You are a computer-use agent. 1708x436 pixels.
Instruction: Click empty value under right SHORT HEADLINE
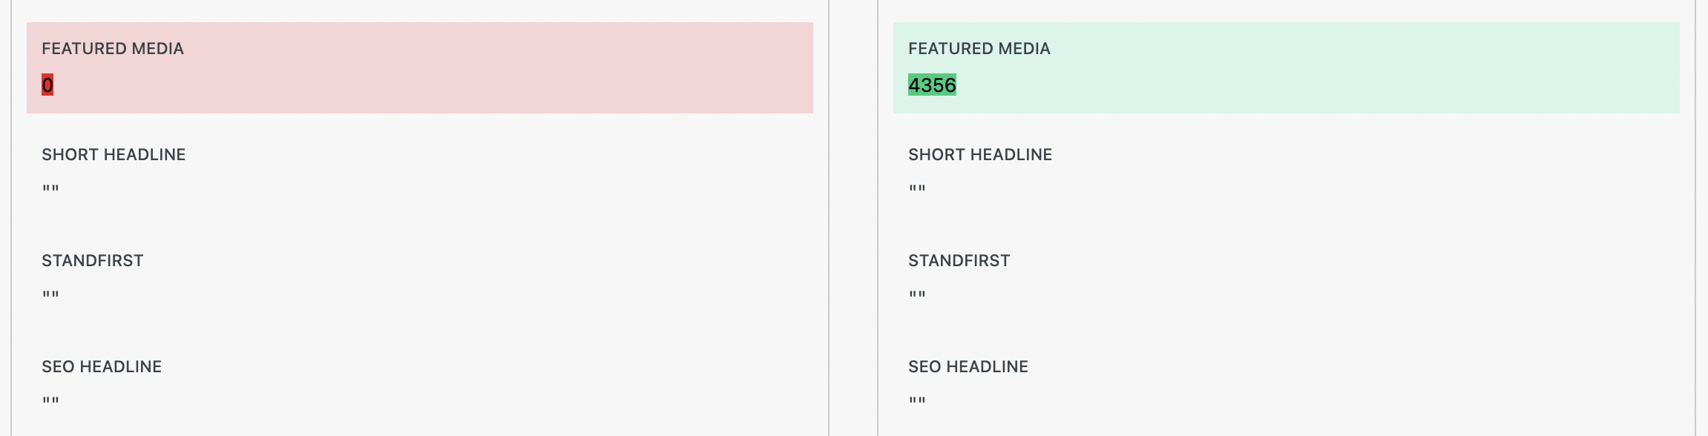point(917,189)
